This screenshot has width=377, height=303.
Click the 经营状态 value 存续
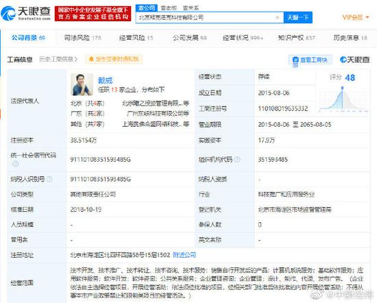(x=264, y=77)
